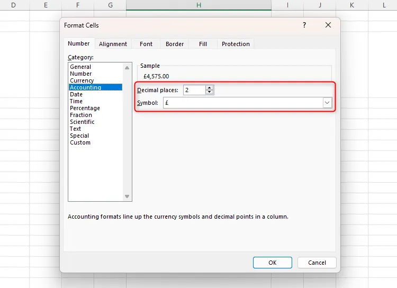Close the Format Cells dialog
This screenshot has width=397, height=288.
click(x=328, y=25)
